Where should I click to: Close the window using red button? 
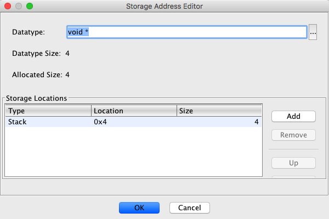(x=8, y=7)
